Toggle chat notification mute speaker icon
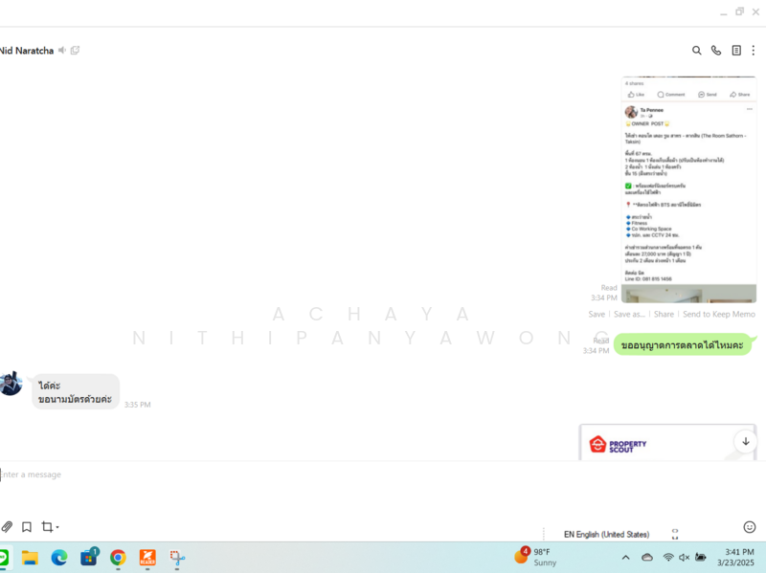766x573 pixels. pos(62,50)
